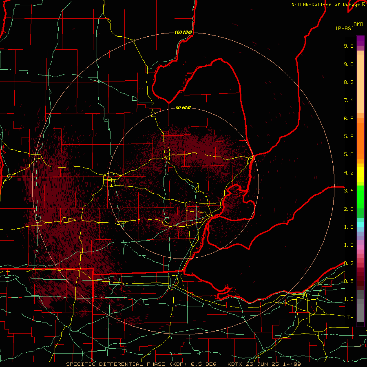Screen dimensions: 367x367
Task: Select the orange segment of the color scale
Action: 360,140
